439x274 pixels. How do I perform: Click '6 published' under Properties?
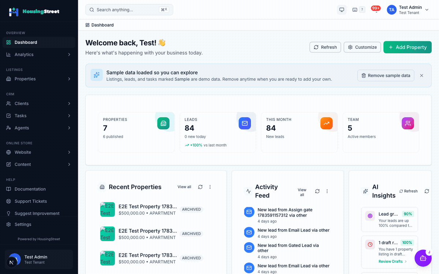[x=113, y=137]
